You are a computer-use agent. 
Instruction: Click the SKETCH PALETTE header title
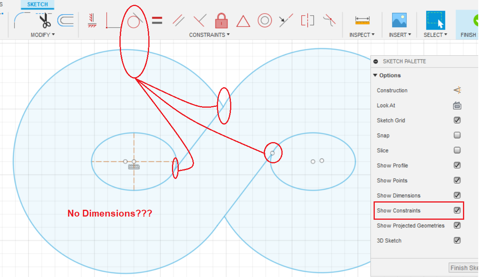pyautogui.click(x=404, y=61)
